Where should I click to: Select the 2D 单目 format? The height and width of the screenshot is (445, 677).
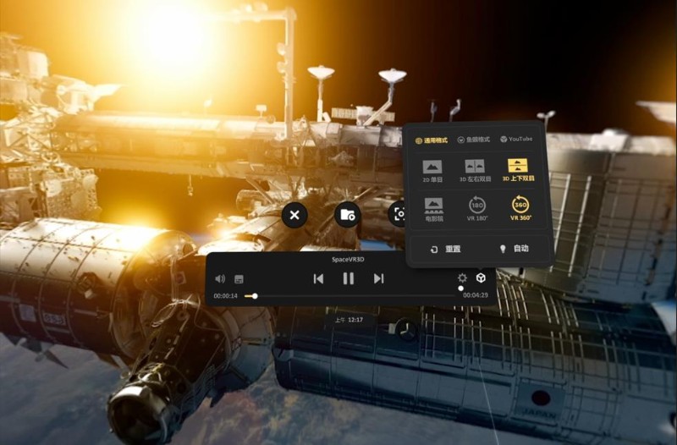point(432,171)
